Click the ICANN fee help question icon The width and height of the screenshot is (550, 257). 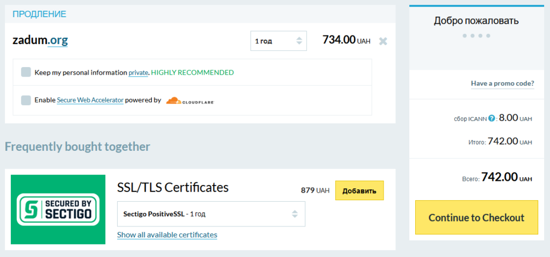491,119
